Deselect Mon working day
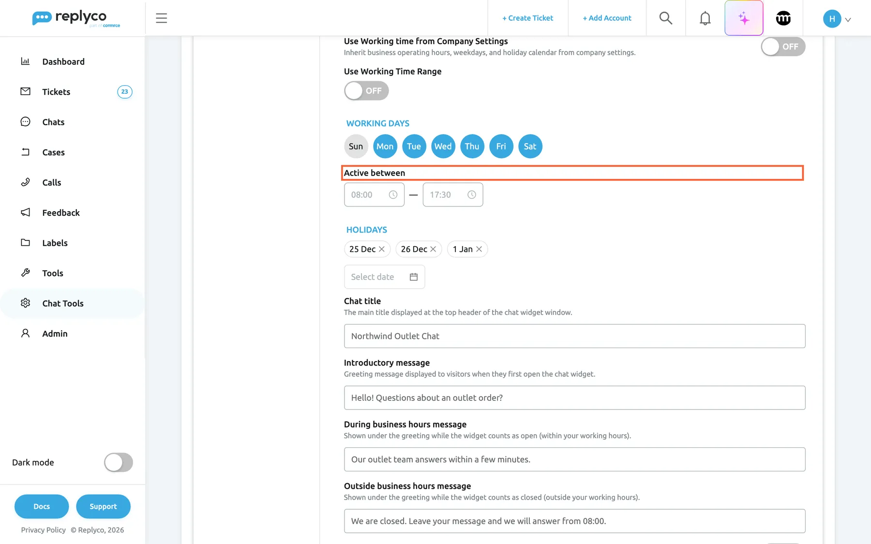 (385, 146)
